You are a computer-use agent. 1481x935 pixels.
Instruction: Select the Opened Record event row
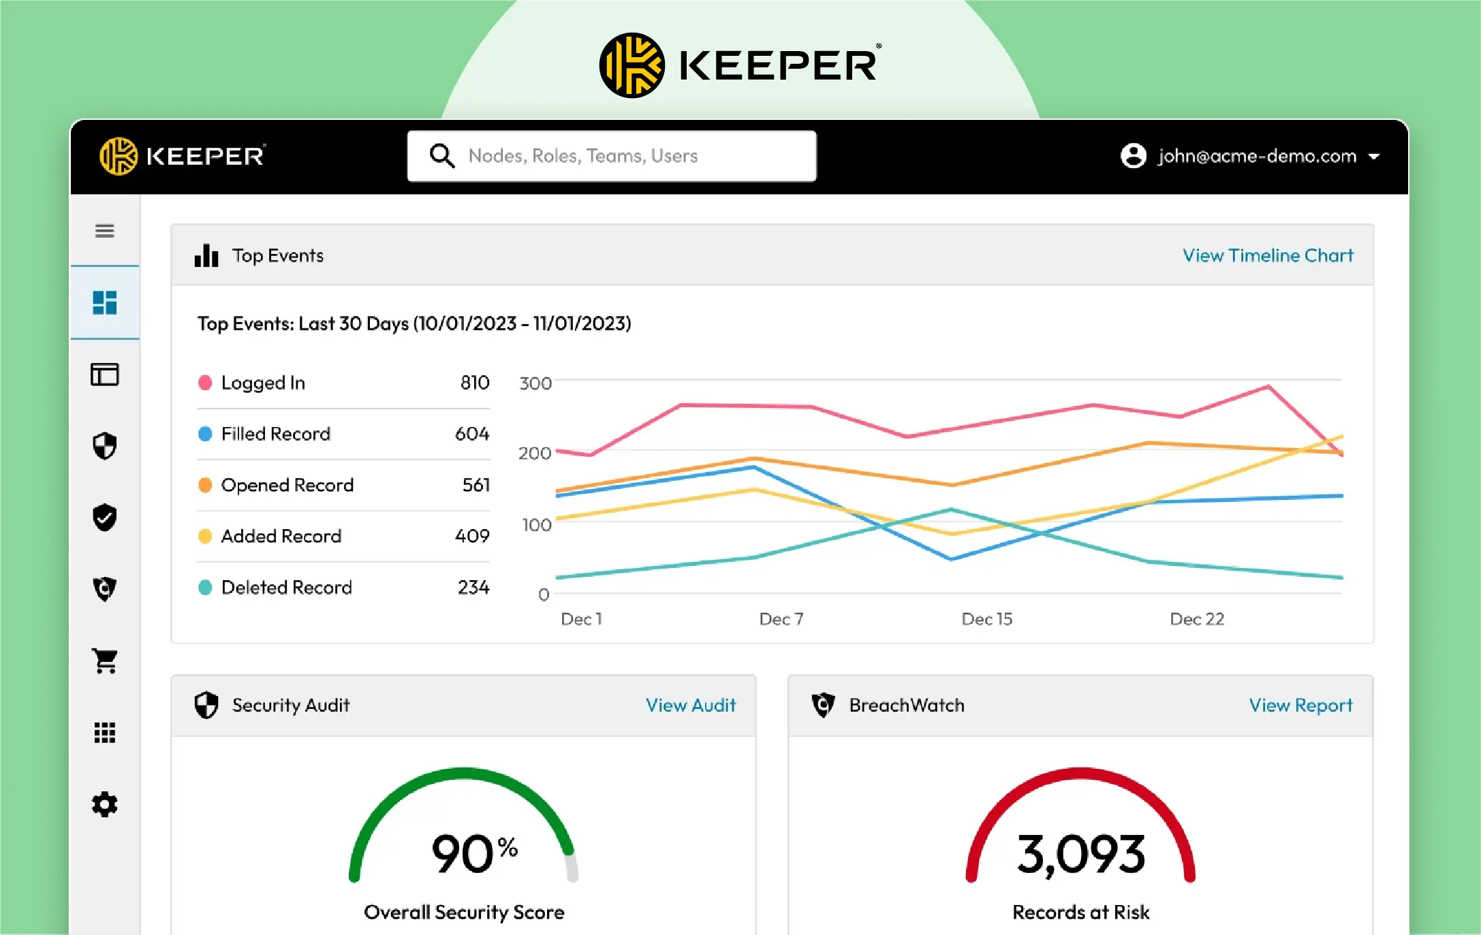tap(343, 485)
